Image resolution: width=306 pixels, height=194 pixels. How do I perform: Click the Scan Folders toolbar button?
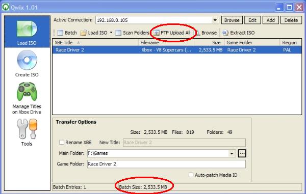[132, 33]
